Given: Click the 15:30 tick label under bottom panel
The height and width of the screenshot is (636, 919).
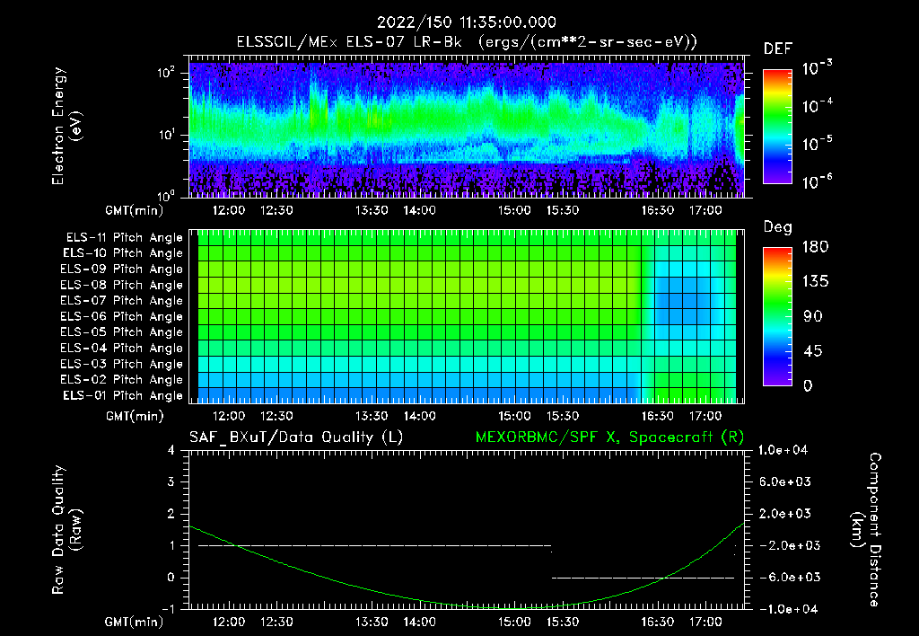Looking at the screenshot, I should [563, 622].
